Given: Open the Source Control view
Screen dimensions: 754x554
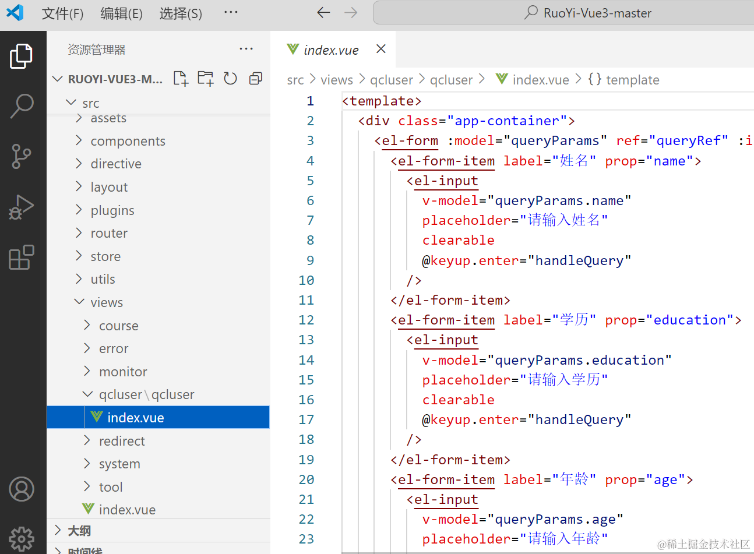Looking at the screenshot, I should click(x=22, y=156).
